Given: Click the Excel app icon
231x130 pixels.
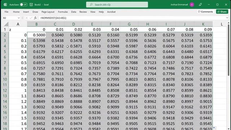Looking at the screenshot, I should [x=5, y=5].
